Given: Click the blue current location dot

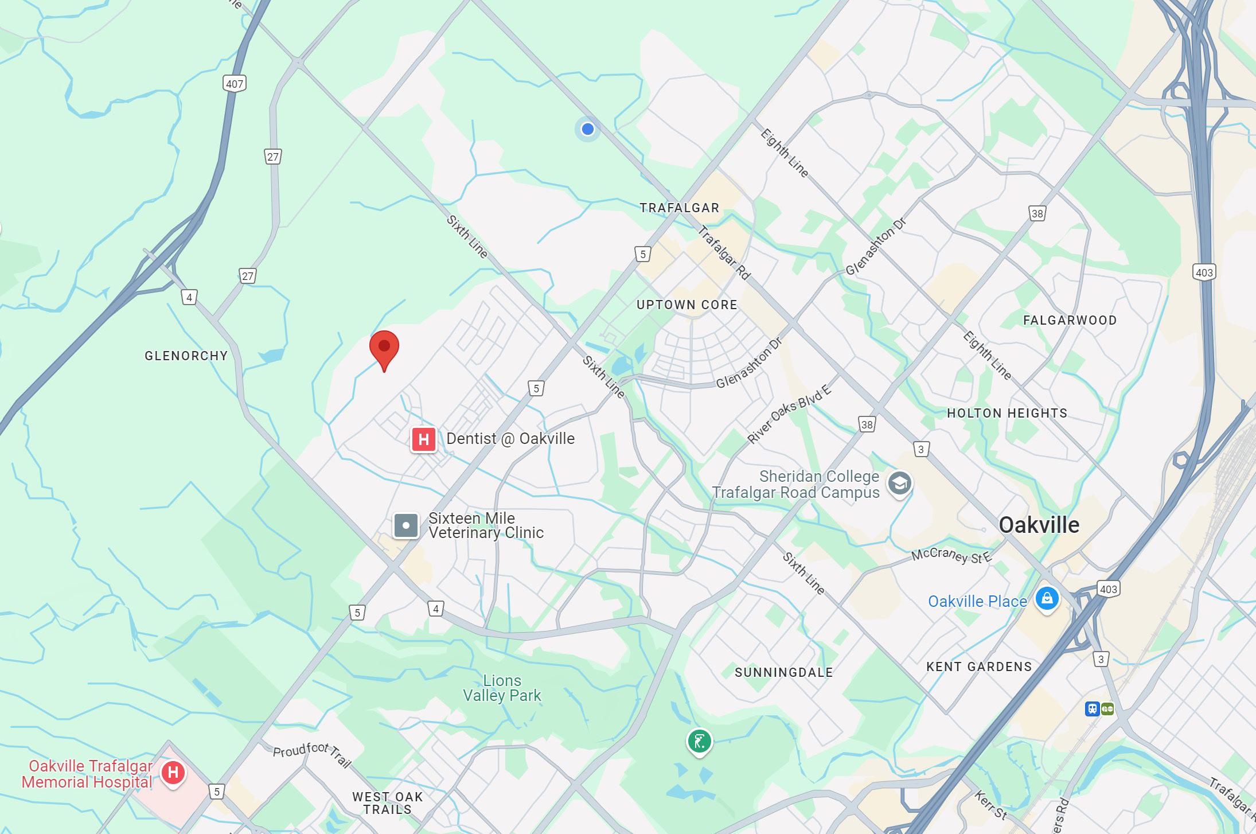Looking at the screenshot, I should pos(587,129).
